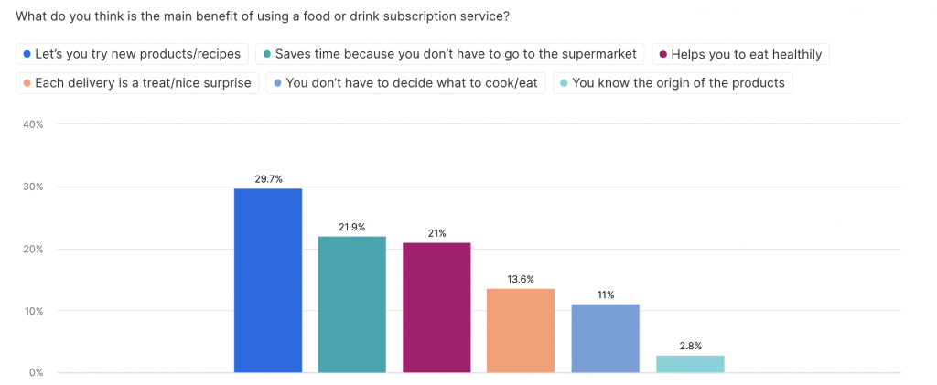Click the 13.6% data label
Viewport: 937px width, 385px height.
point(521,280)
